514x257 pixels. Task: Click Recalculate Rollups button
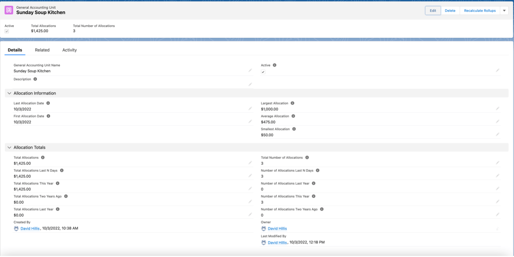pyautogui.click(x=480, y=10)
